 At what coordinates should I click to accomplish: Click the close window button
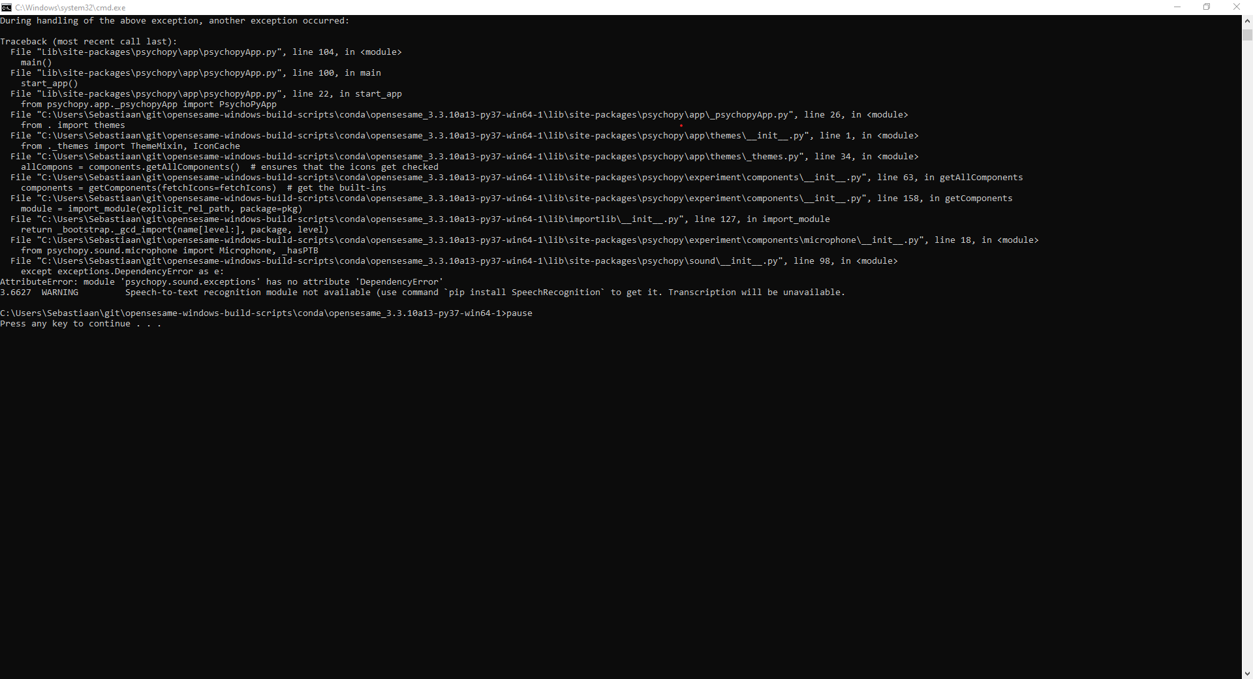point(1237,7)
